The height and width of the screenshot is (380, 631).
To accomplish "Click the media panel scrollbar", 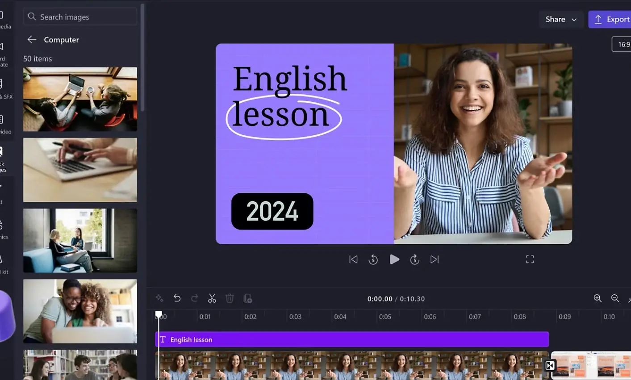I will 142,58.
